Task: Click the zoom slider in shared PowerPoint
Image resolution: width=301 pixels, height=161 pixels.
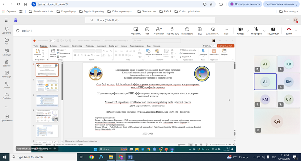Action: point(217,144)
